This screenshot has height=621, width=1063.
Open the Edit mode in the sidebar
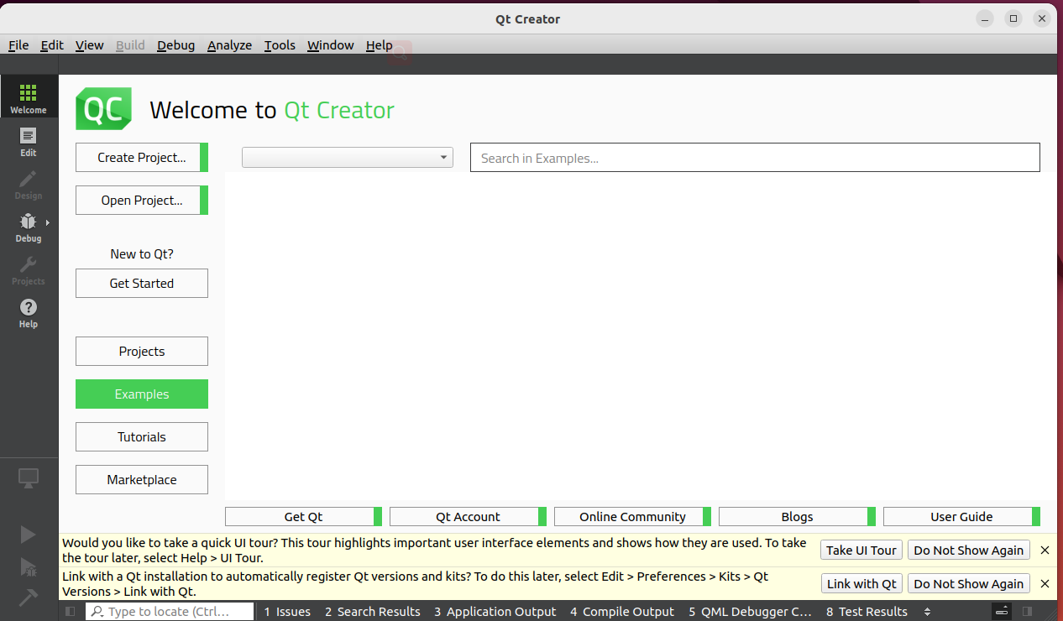[29, 141]
